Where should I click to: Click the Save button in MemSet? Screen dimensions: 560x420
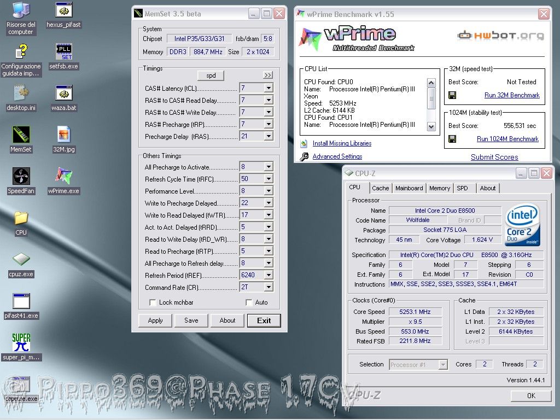(191, 320)
